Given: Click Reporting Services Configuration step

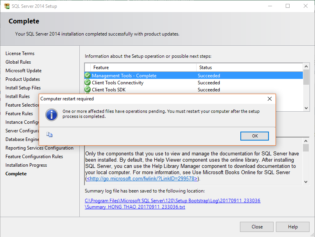Looking at the screenshot, I should [x=39, y=148].
